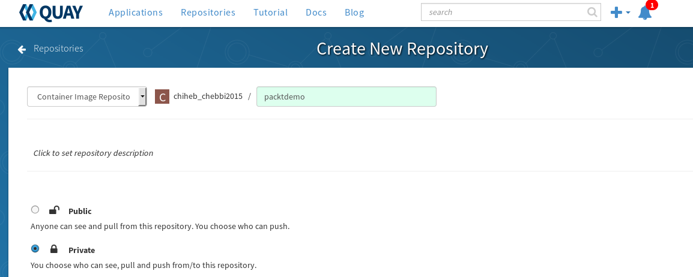Click the Repositories back link

(x=58, y=49)
